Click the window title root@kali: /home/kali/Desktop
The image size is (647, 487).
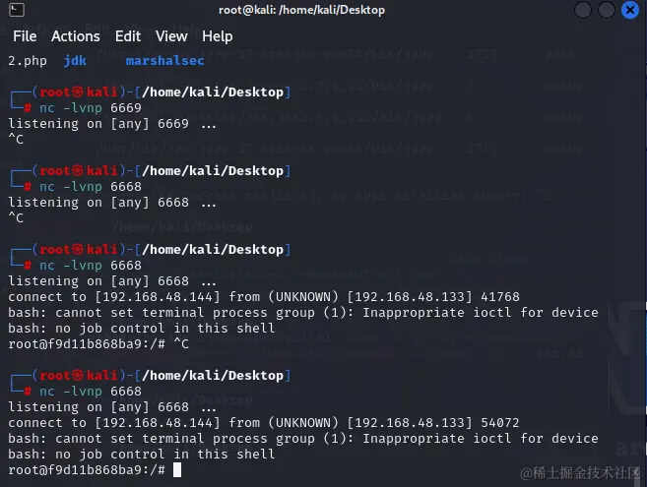pyautogui.click(x=301, y=10)
